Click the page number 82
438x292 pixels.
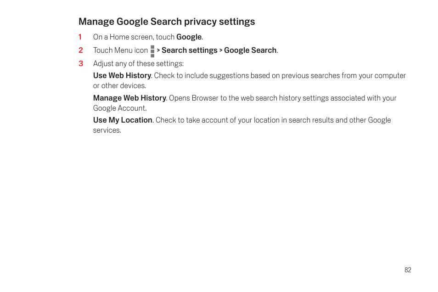[408, 270]
